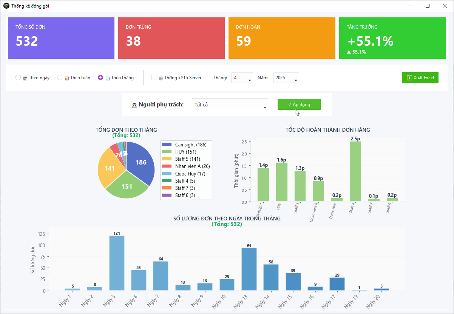Click the download icon on Xuất Excel
This screenshot has width=454, height=314.
point(409,78)
